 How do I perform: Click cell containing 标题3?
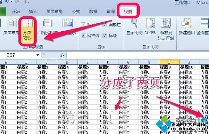pos(47,67)
